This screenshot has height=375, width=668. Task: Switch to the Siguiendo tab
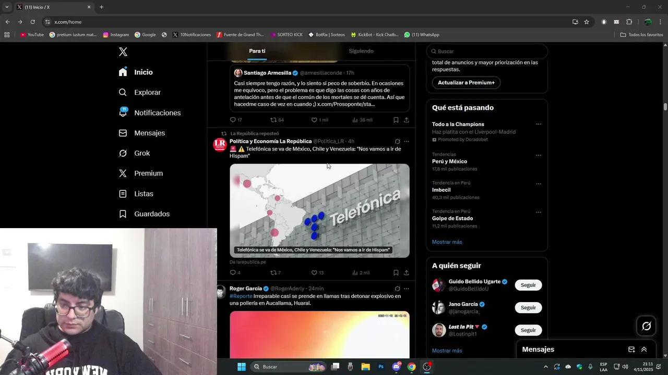click(x=361, y=51)
